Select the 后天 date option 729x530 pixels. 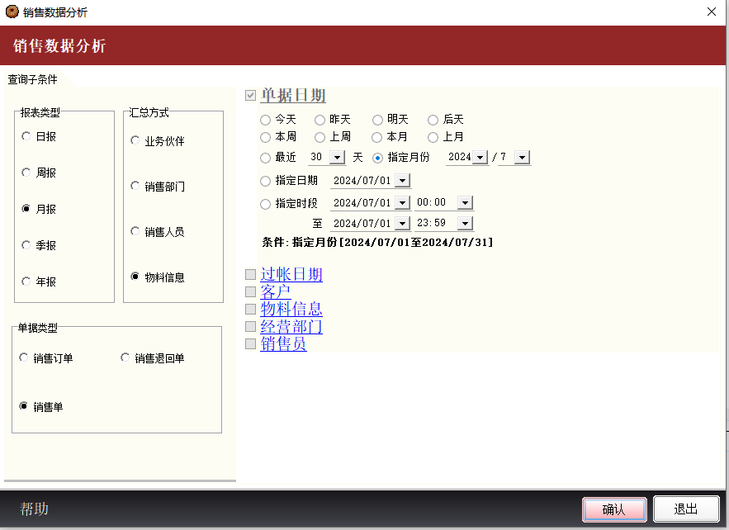tap(433, 120)
